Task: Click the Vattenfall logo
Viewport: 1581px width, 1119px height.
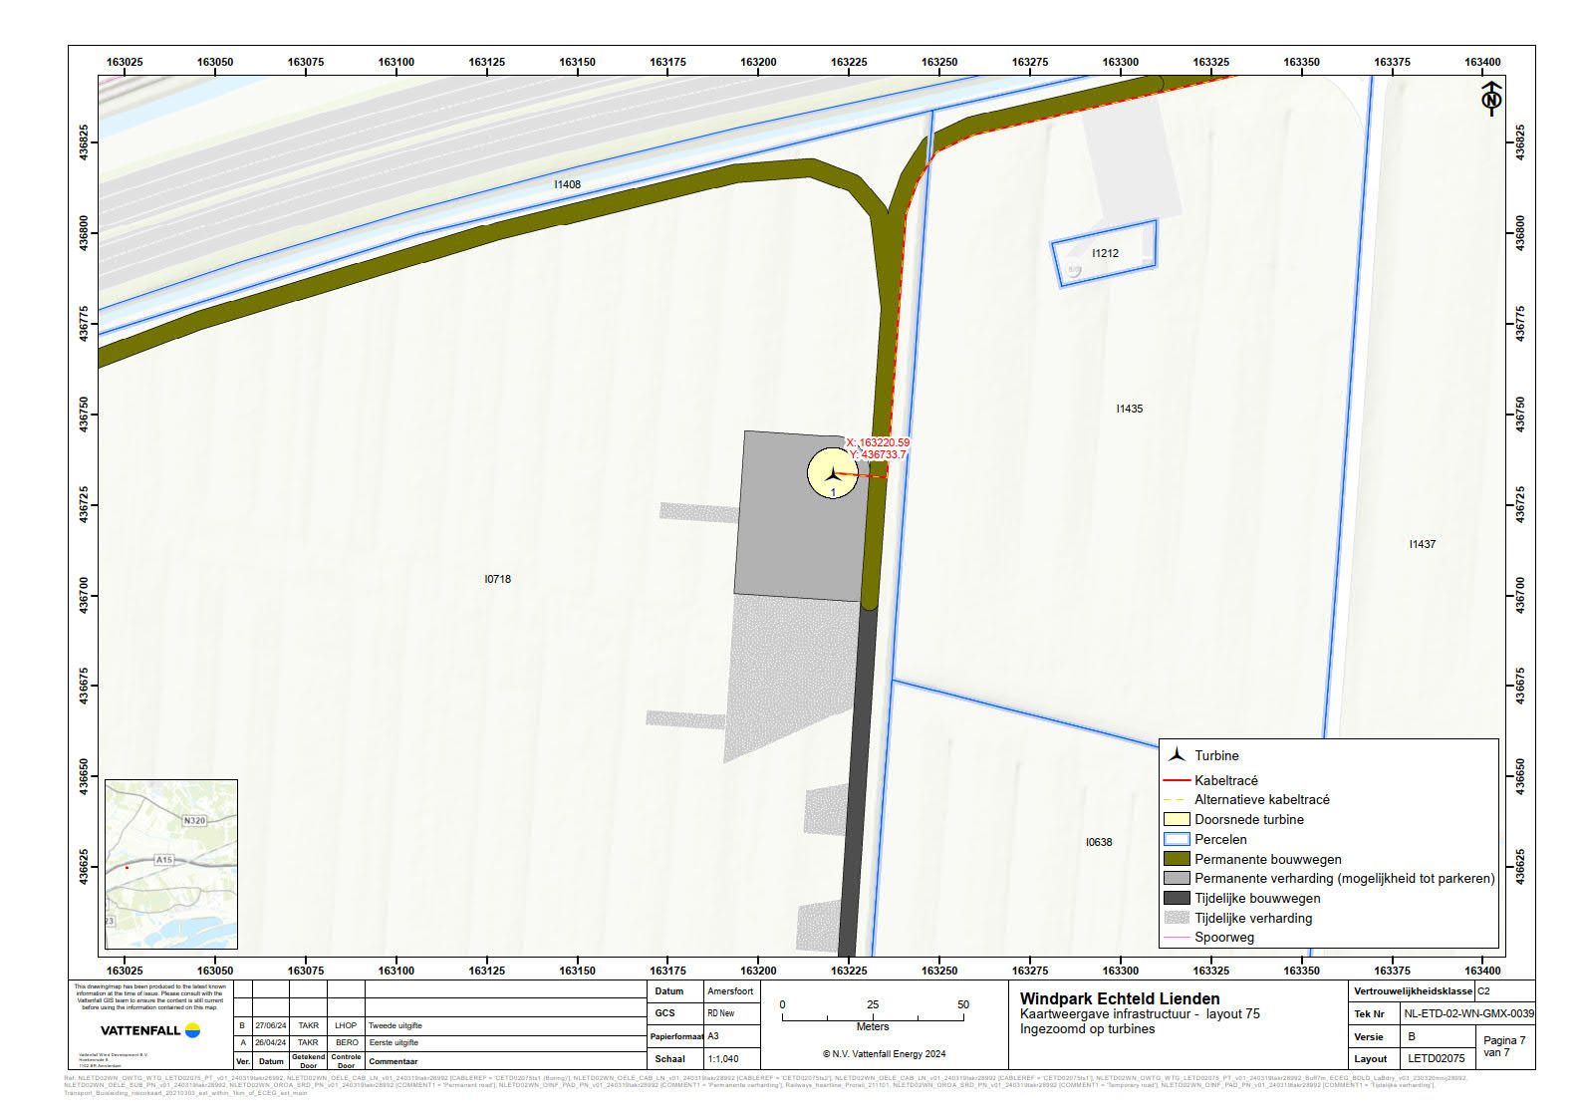Action: click(150, 1030)
